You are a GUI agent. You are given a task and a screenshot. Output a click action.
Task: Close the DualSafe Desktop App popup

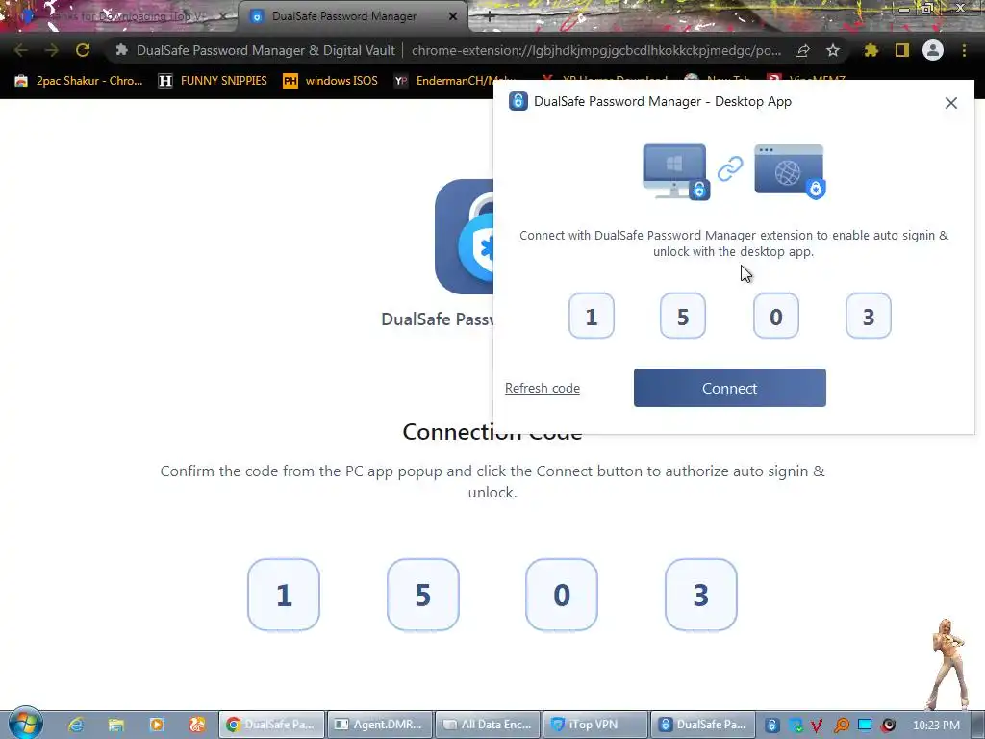point(950,102)
